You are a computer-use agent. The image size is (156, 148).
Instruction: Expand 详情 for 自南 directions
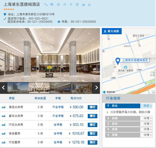click(146, 118)
